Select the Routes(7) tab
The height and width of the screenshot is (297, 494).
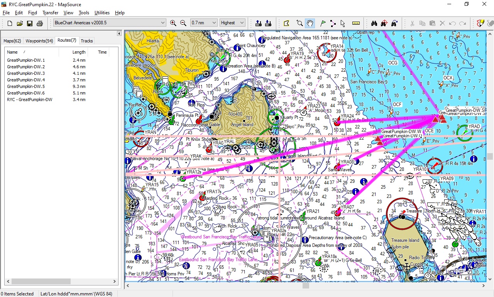coord(67,40)
